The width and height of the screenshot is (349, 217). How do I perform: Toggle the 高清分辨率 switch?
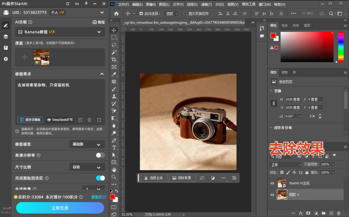tap(100, 155)
